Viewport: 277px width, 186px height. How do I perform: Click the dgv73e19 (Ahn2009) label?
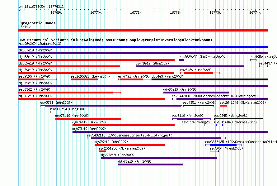pos(72,116)
